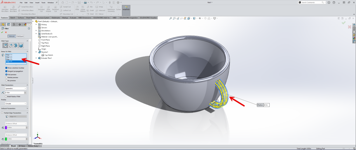
Task: Click the Linear Pattern tool
Action: pos(83,9)
